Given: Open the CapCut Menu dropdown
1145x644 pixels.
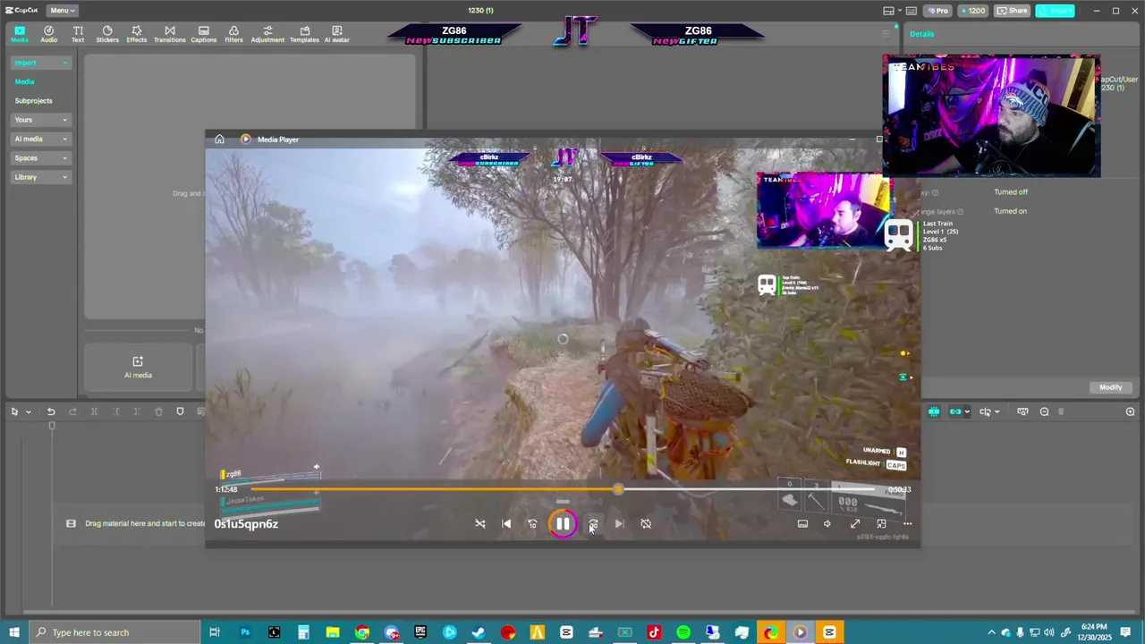Looking at the screenshot, I should (62, 11).
